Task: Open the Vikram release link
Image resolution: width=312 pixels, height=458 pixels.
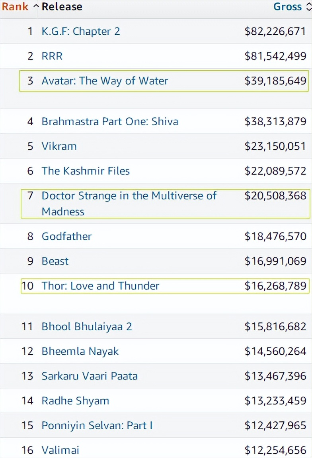Action: 59,146
